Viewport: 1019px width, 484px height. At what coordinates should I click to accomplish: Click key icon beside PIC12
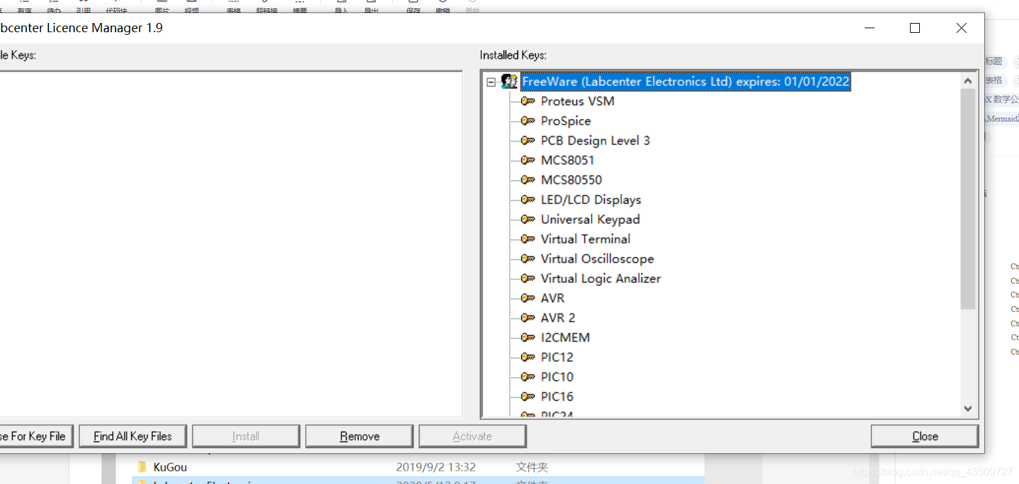[528, 357]
